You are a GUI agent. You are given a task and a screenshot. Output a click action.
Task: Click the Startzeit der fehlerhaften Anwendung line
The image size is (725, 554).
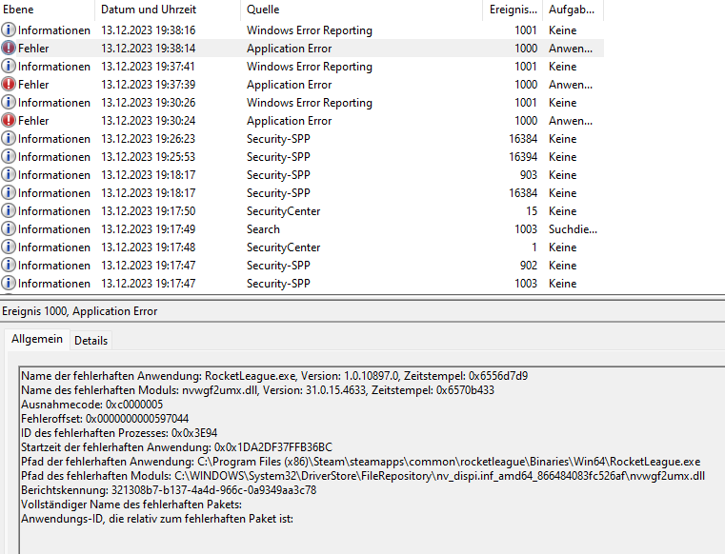tap(176, 447)
